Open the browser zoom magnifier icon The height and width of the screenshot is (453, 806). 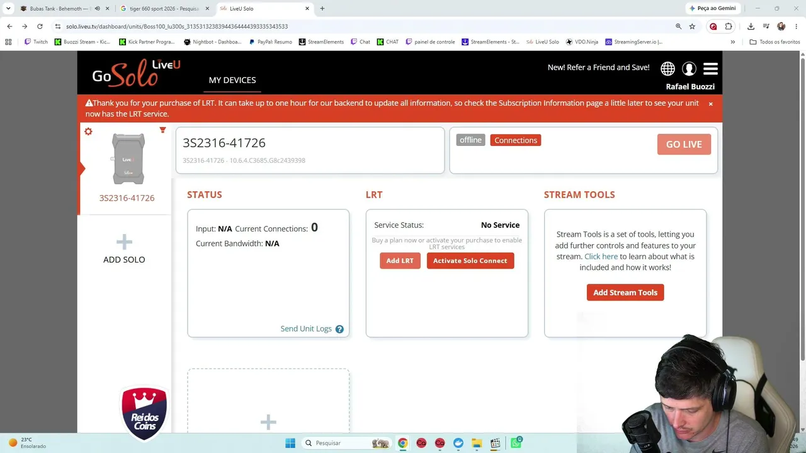click(x=678, y=26)
